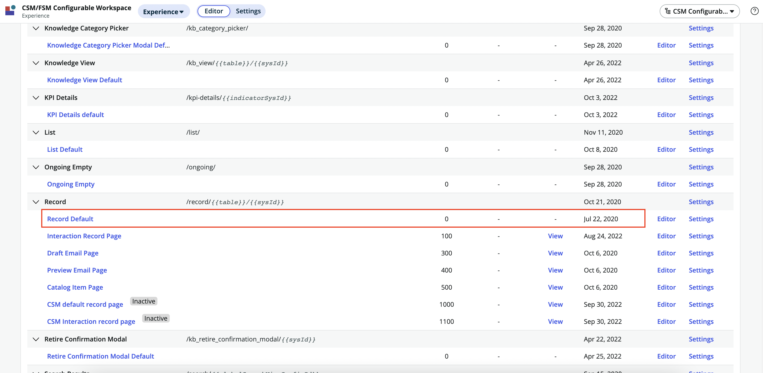Viewport: 763px width, 373px height.
Task: Open the Interaction Record Page link
Action: tap(84, 236)
